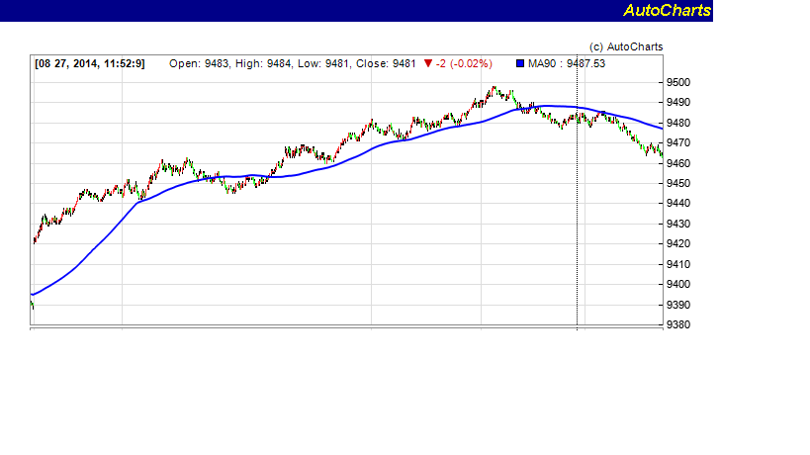The image size is (810, 455).
Task: Click the -2 (-0.02%) change value
Action: (x=464, y=63)
